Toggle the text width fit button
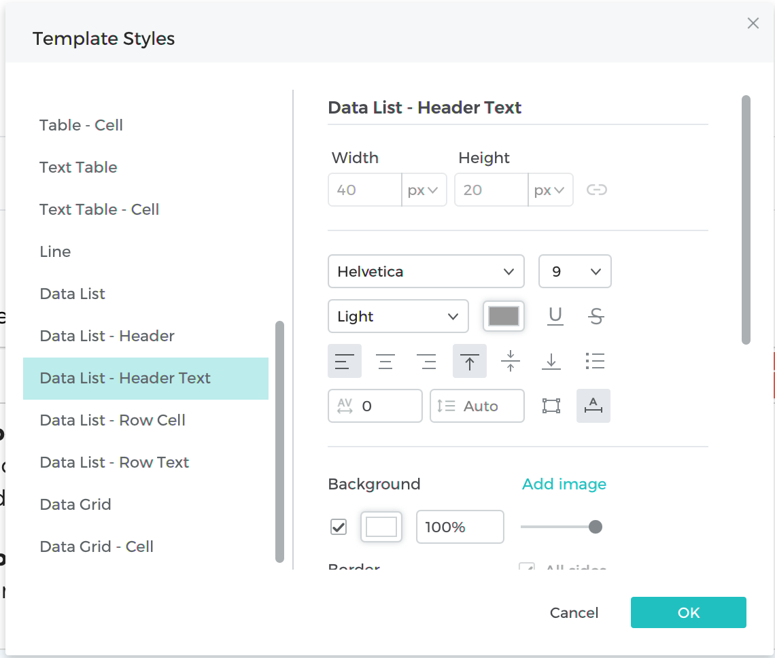Viewport: 775px width, 658px height. [593, 406]
